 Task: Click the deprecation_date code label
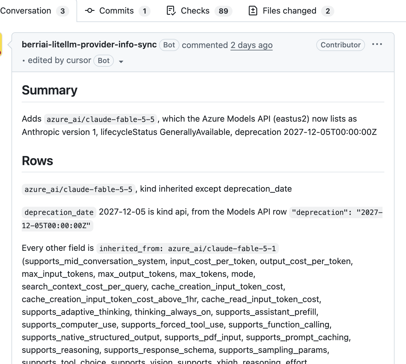59,212
